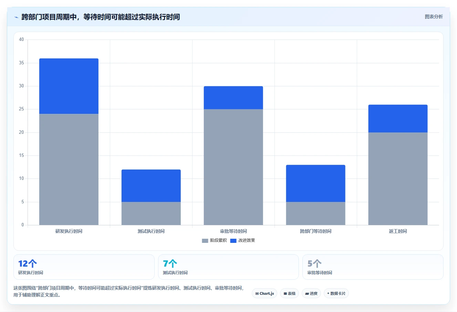Click the gray segment of 返工时间 bar
Viewport: 457px width, 312px height.
[398, 179]
